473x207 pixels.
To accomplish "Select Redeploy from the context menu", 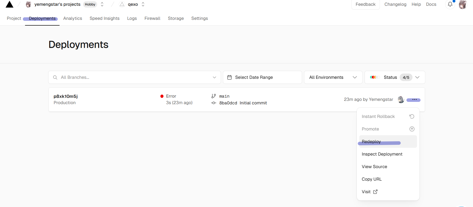I will (371, 142).
